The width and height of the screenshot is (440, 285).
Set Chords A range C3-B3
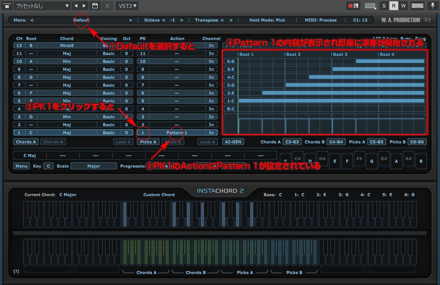click(292, 142)
